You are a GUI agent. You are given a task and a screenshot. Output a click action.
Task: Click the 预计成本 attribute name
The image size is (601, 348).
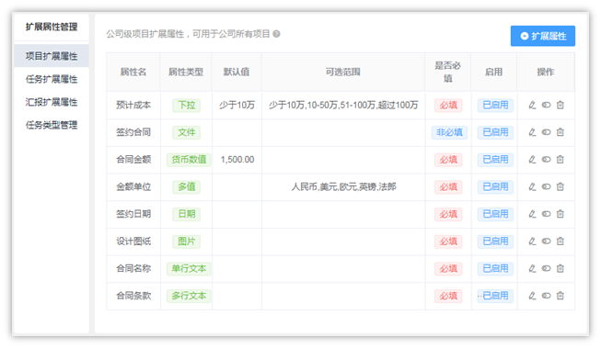click(x=133, y=106)
